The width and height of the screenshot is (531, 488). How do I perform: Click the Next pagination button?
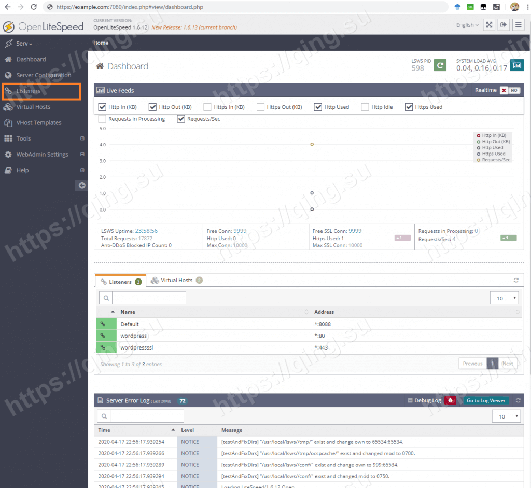[508, 364]
